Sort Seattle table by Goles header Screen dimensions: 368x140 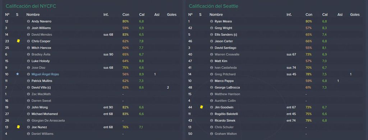[355, 15]
